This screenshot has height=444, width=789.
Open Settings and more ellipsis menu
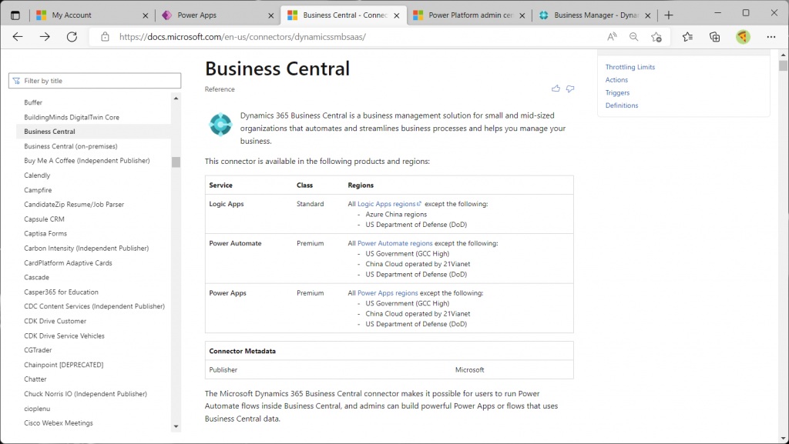[771, 37]
